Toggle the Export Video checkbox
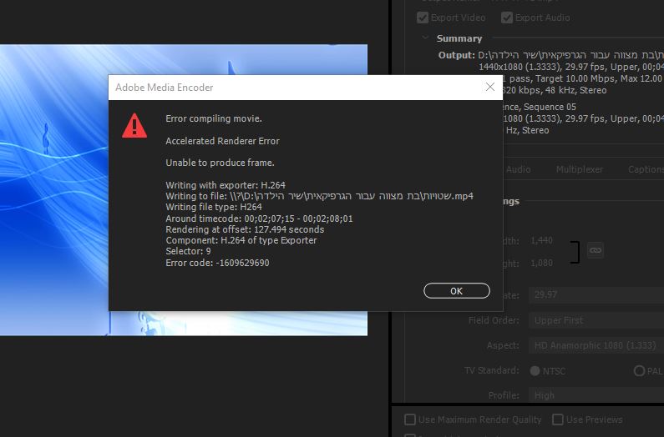Viewport: 664px width, 437px height. coord(422,18)
